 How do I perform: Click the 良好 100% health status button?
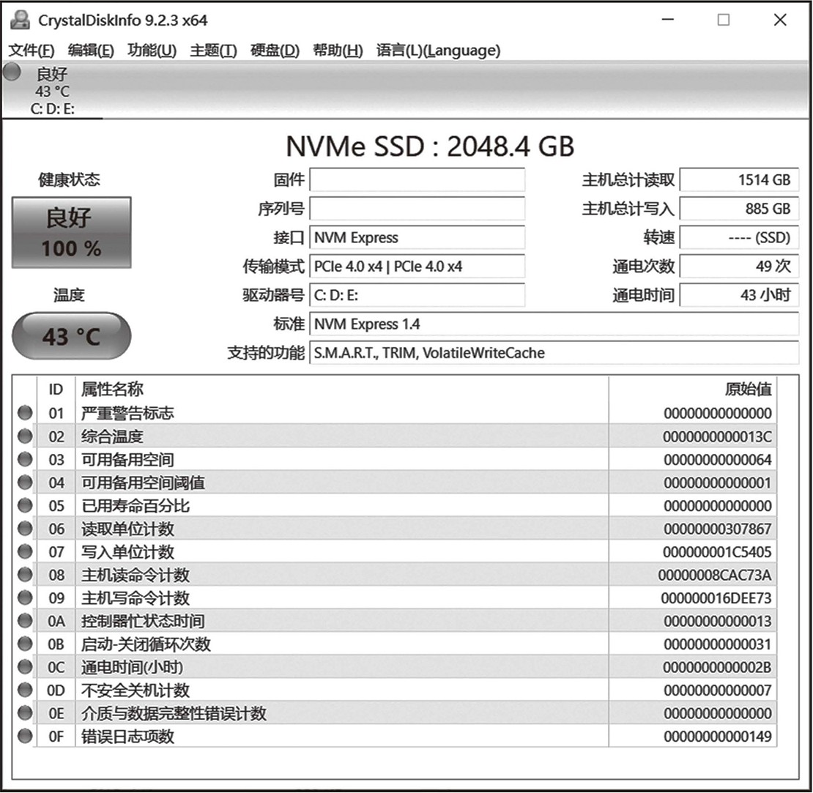[72, 232]
